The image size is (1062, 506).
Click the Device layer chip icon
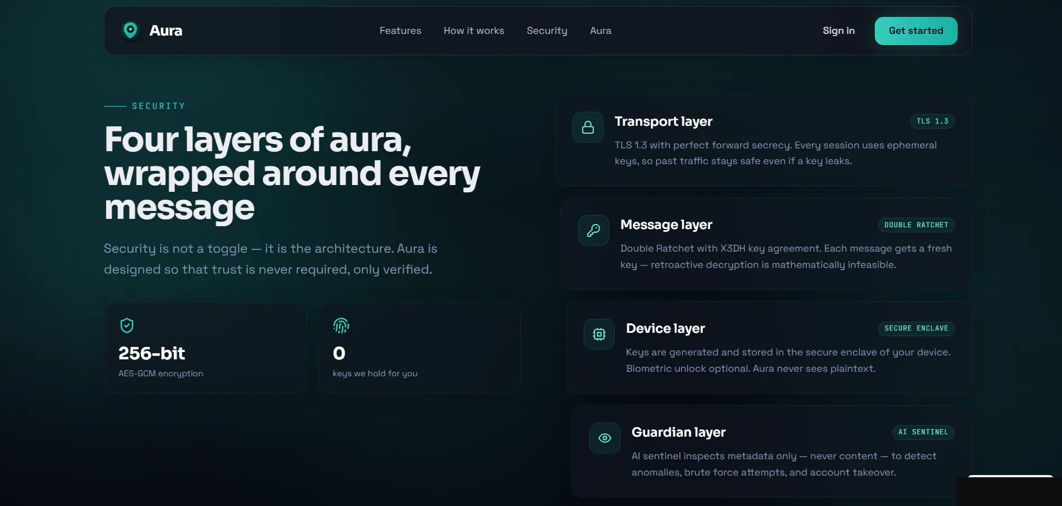pyautogui.click(x=599, y=334)
